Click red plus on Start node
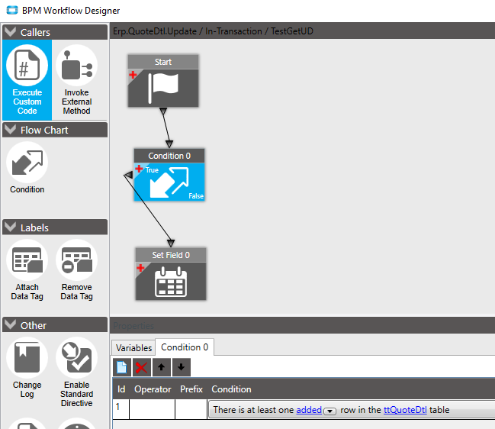 [x=133, y=75]
